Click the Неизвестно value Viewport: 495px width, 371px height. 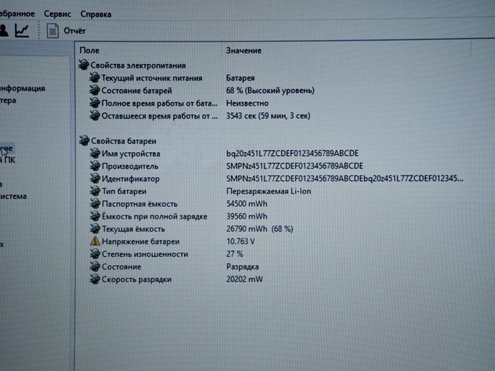247,103
